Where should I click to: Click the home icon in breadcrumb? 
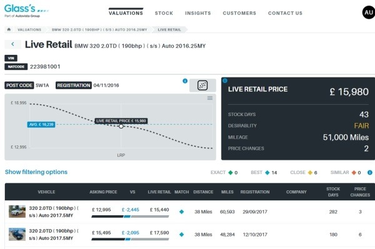tap(9, 29)
